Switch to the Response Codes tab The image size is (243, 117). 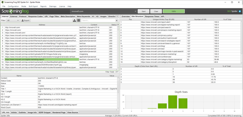click(36, 16)
